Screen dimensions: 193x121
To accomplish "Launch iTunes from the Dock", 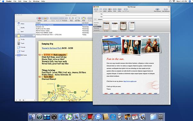I will click(x=69, y=117).
